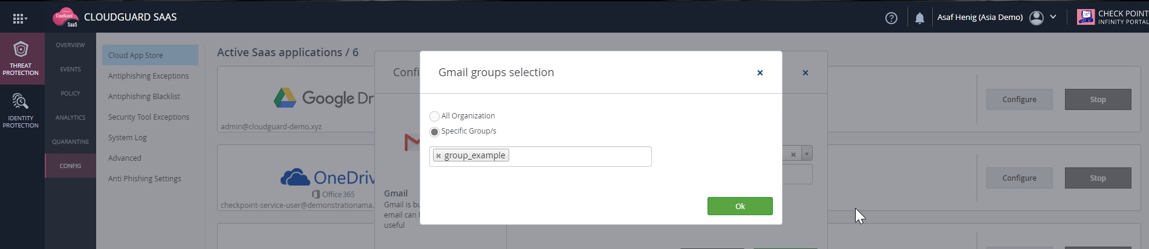Click the Asaf Henig (Asia Demo) name
Screen dimensions: 1149x249
pyautogui.click(x=980, y=18)
